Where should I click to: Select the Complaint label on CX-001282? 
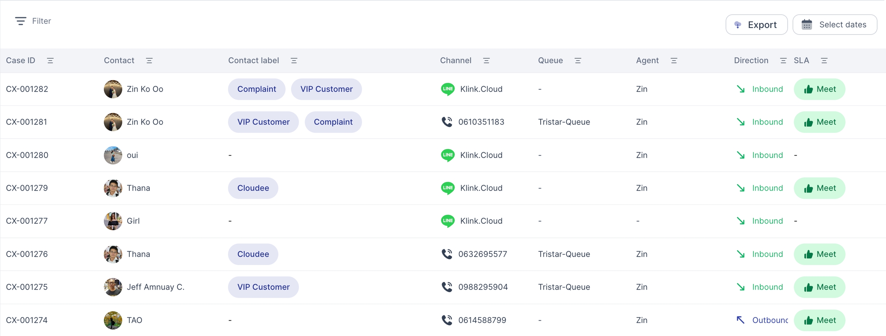pos(256,89)
